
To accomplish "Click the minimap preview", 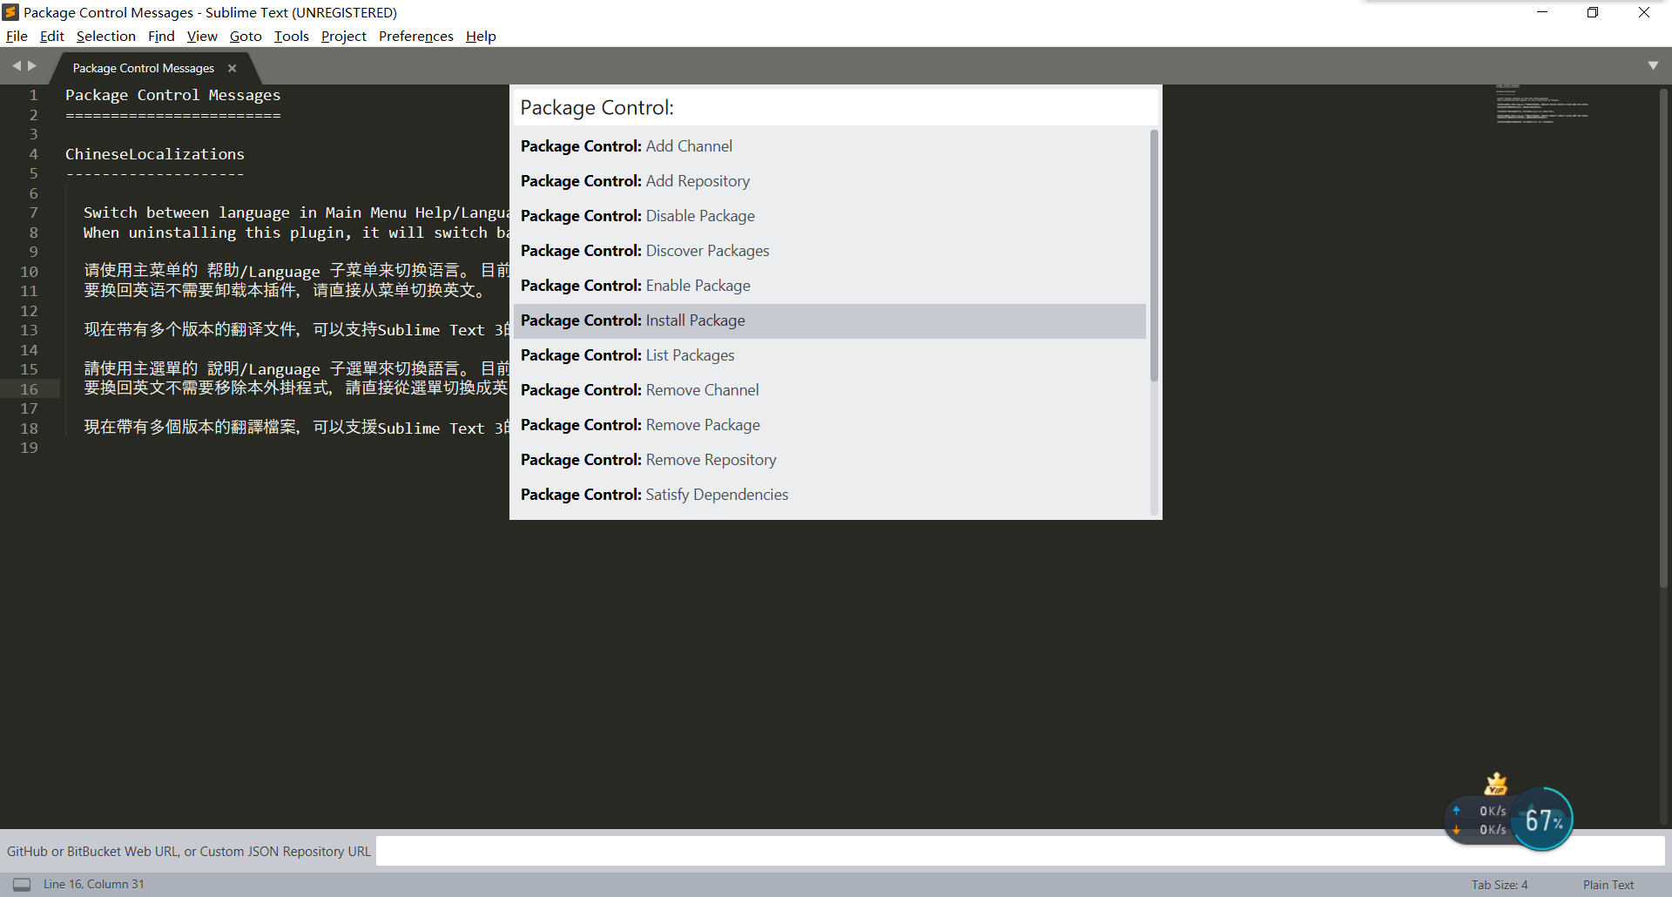I will click(x=1542, y=105).
